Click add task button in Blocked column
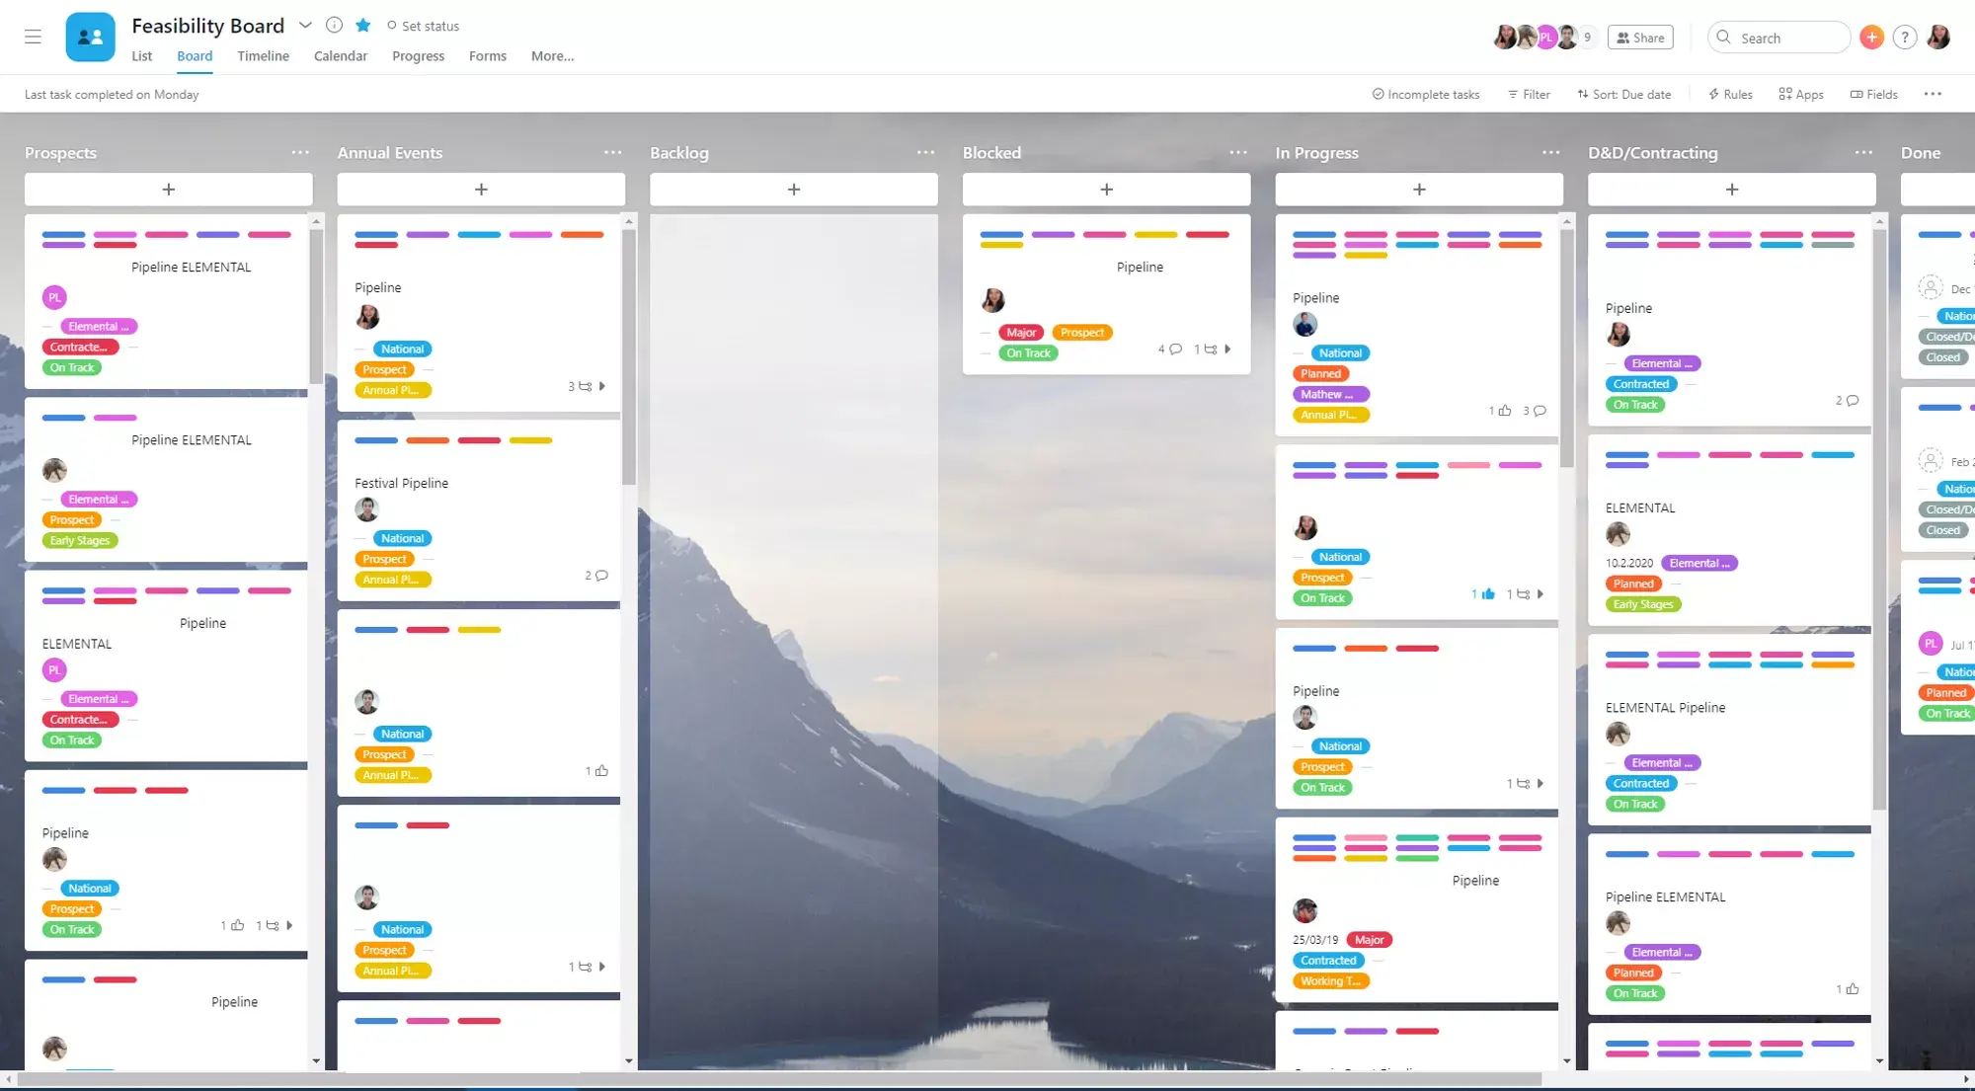Image resolution: width=1975 pixels, height=1091 pixels. tap(1106, 189)
